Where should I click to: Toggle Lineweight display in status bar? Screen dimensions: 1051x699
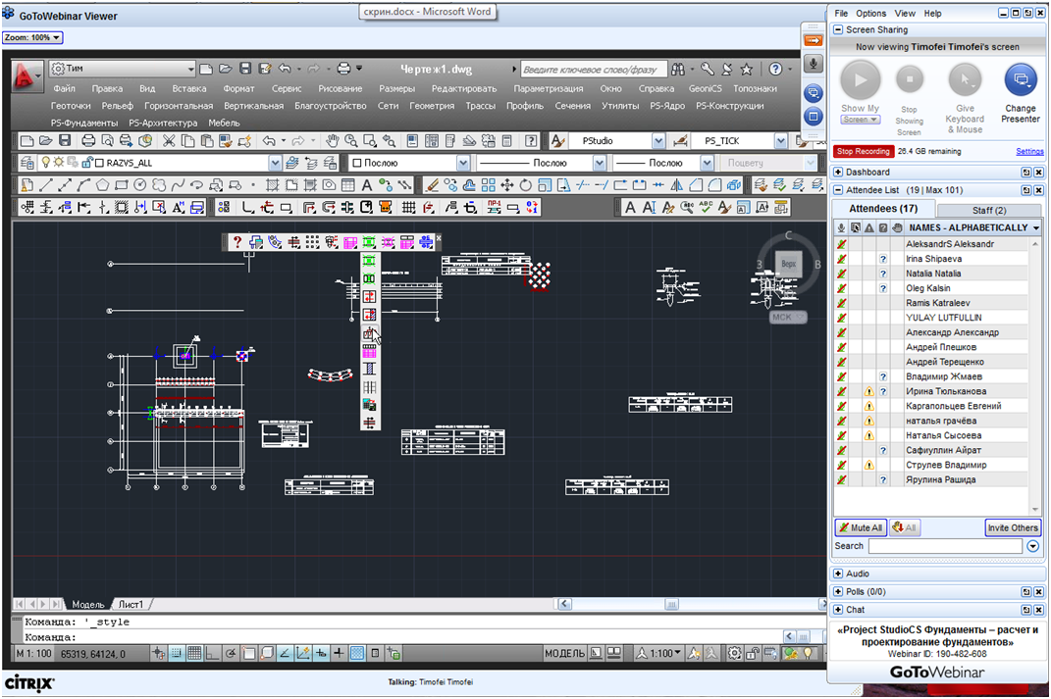[340, 653]
